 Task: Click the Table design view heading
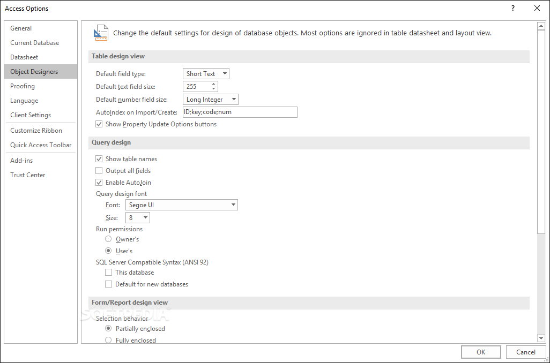tap(118, 56)
